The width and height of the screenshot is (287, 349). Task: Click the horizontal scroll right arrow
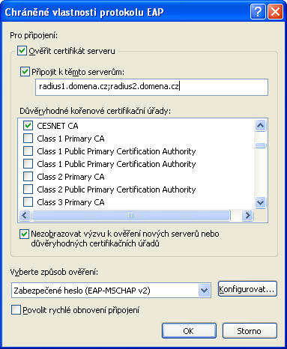point(248,215)
